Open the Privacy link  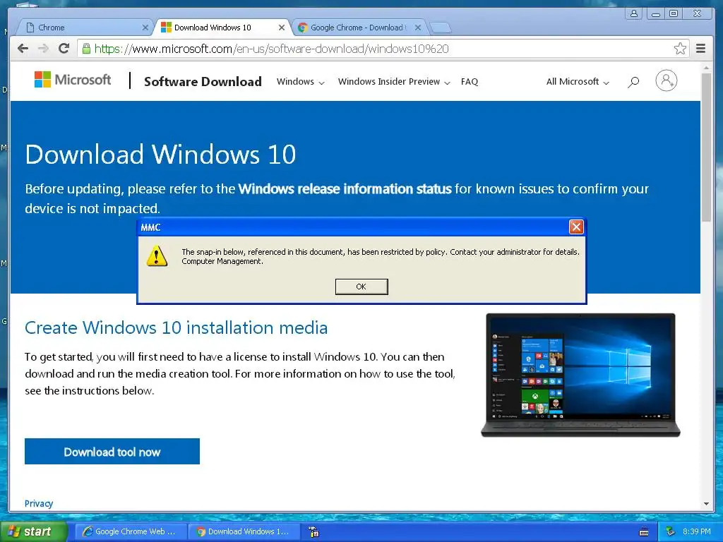[x=39, y=503]
